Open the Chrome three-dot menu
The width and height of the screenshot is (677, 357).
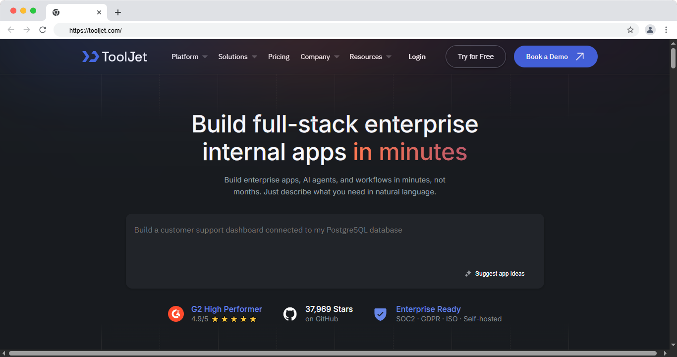pyautogui.click(x=666, y=30)
